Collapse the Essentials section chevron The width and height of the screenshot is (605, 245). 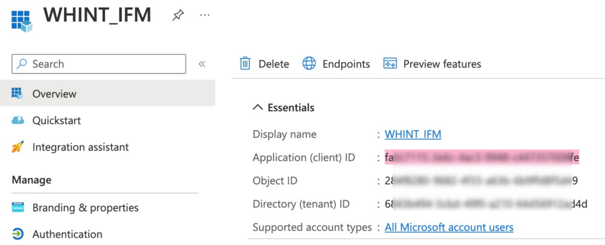pyautogui.click(x=258, y=107)
